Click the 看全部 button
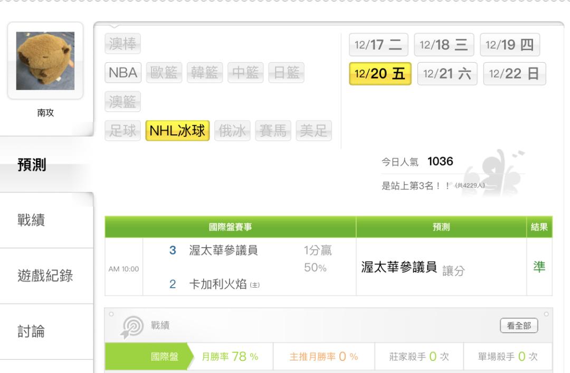Screen dimensions: 570x373 tap(519, 326)
